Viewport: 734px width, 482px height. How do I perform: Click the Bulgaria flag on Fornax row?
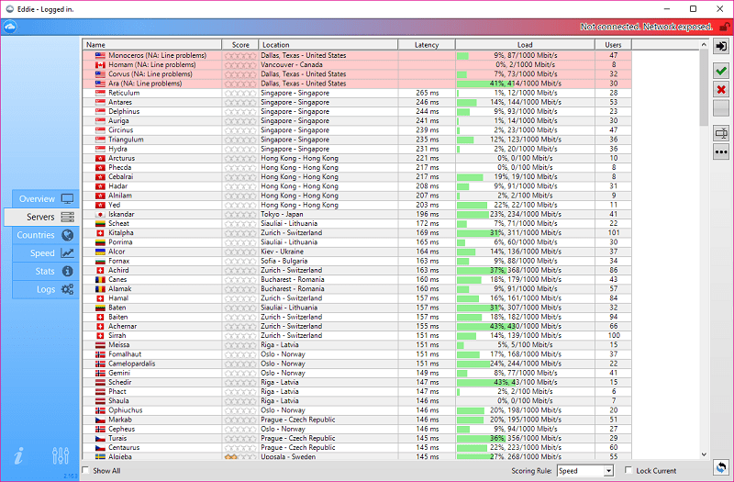point(100,261)
